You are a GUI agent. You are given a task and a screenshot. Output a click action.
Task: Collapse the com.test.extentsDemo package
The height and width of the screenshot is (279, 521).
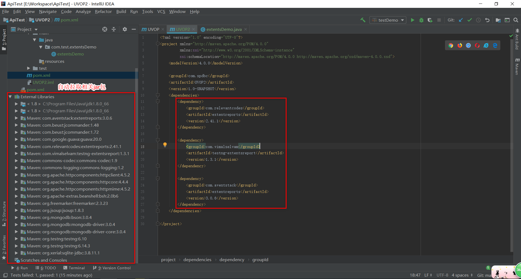tap(41, 47)
